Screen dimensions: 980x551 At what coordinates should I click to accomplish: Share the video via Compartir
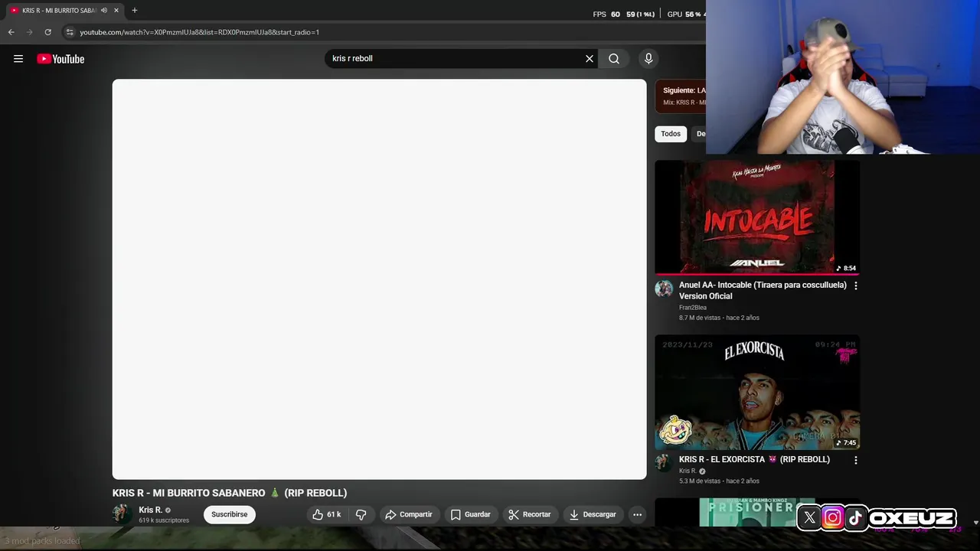(409, 514)
